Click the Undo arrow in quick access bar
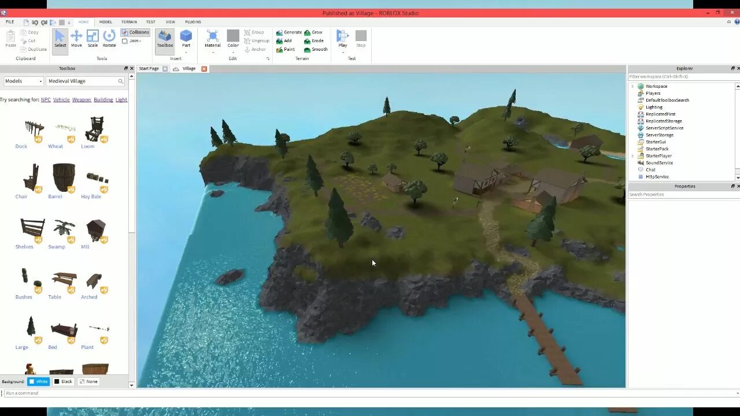This screenshot has height=416, width=740. pyautogui.click(x=35, y=22)
